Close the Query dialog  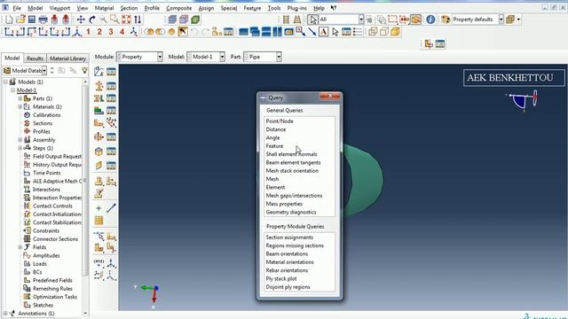pos(329,96)
